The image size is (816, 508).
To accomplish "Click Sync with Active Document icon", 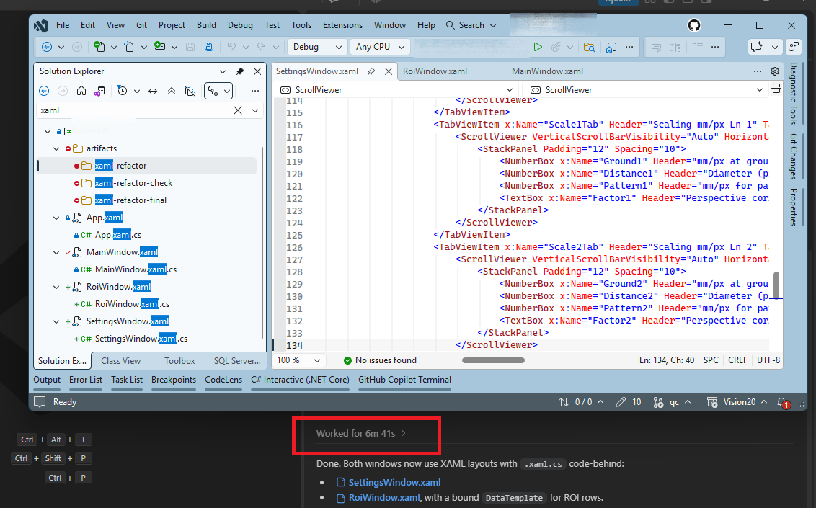I will click(153, 91).
